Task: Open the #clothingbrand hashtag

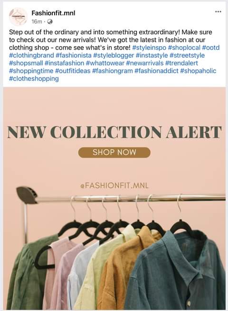Action: pos(31,55)
